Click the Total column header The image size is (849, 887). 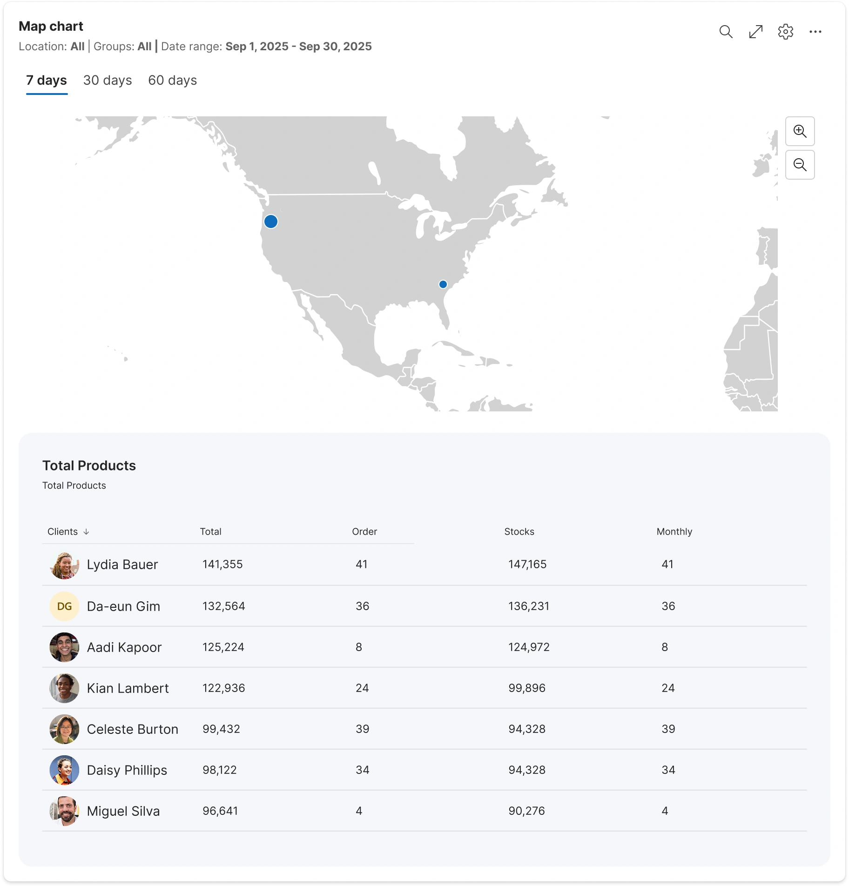coord(210,531)
